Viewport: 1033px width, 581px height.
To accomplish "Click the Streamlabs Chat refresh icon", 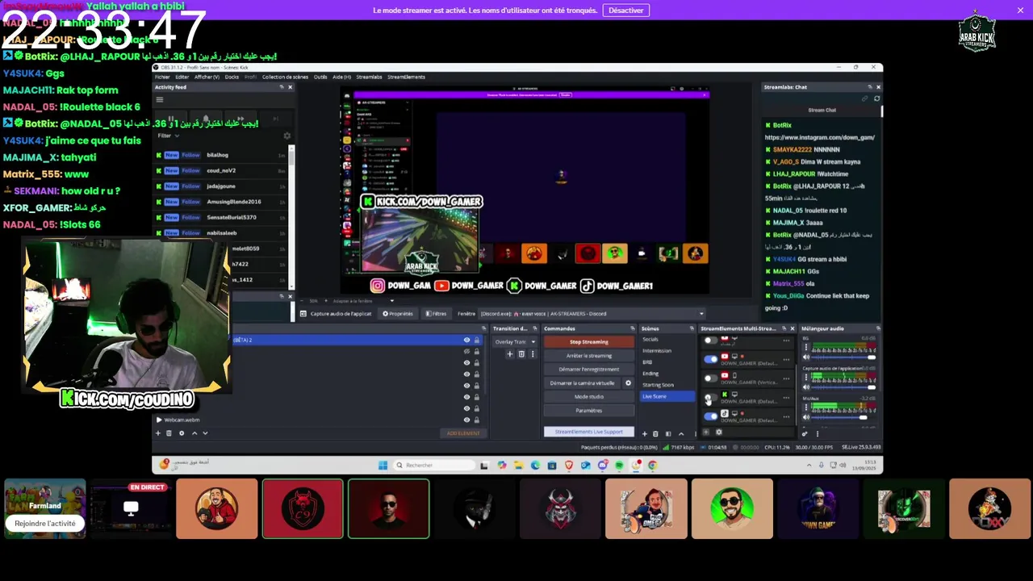I will 876,98.
